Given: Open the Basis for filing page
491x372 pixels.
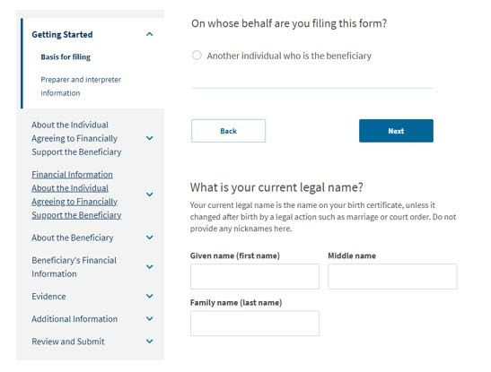Looking at the screenshot, I should (x=66, y=56).
